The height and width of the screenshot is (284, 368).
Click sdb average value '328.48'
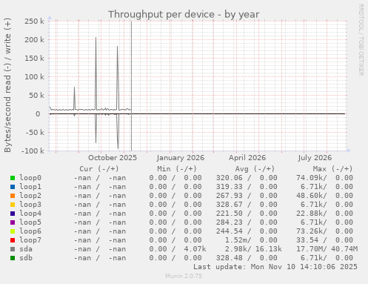tap(230, 258)
